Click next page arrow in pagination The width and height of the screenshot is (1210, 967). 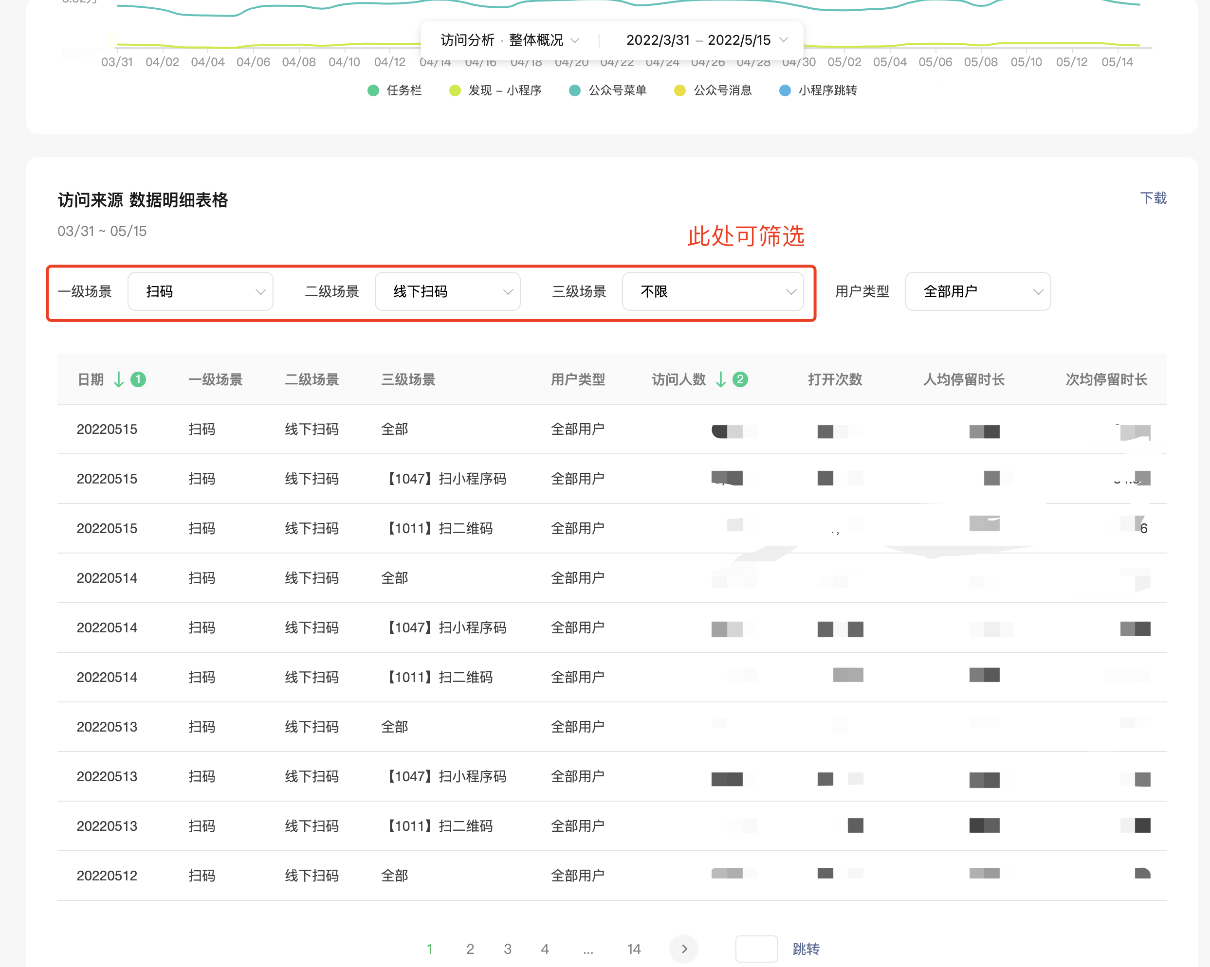click(683, 949)
